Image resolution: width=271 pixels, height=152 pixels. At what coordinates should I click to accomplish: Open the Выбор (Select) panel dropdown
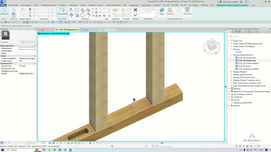(x=5, y=19)
